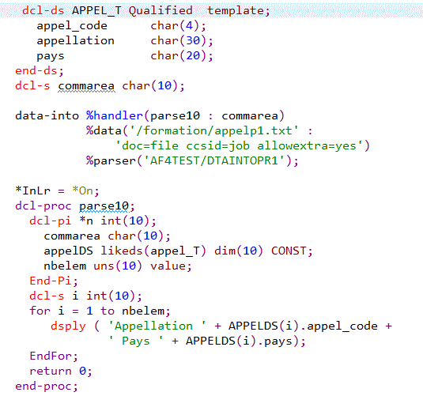Click char(20) on the pays line

181,56
